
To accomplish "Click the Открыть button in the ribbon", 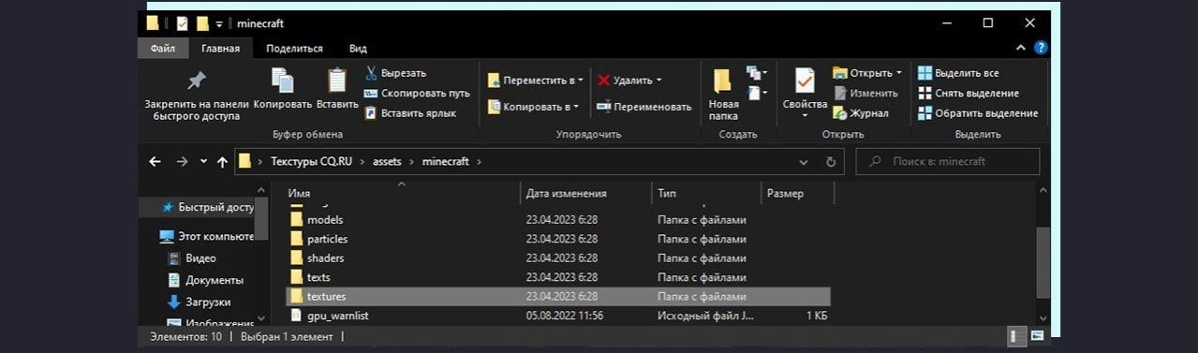I will [863, 73].
